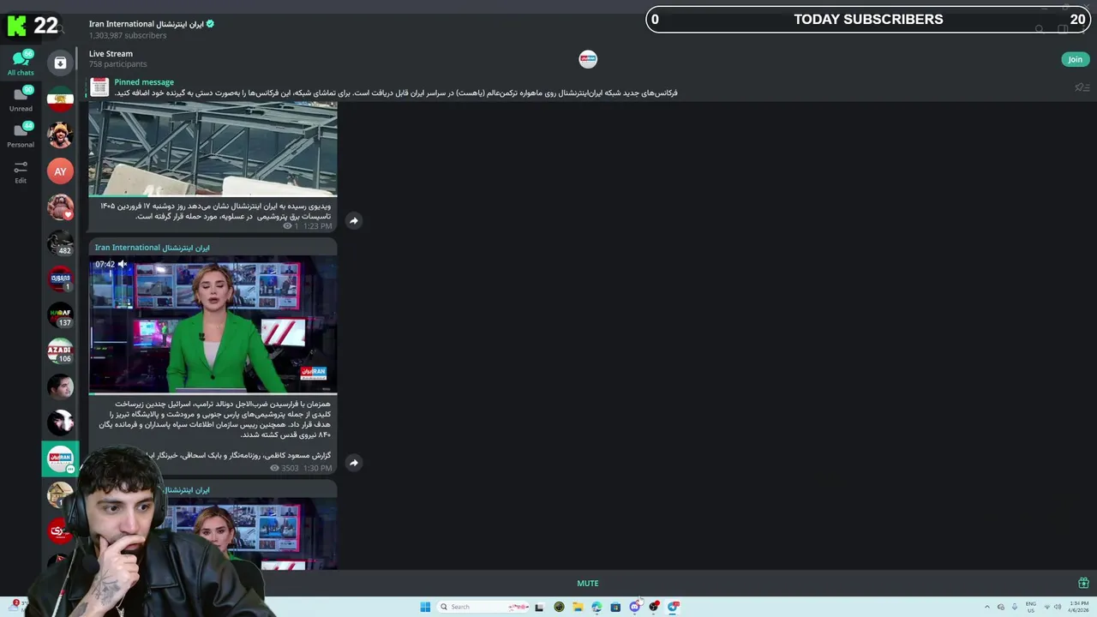Open the Live Stream banner
This screenshot has height=617, width=1097.
[x=588, y=59]
